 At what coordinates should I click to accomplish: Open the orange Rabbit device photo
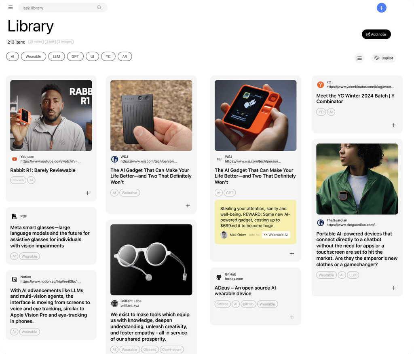click(x=256, y=115)
